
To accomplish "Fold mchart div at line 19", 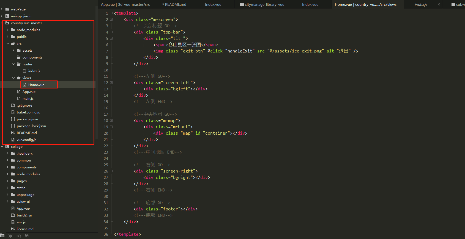I will pos(111,127).
